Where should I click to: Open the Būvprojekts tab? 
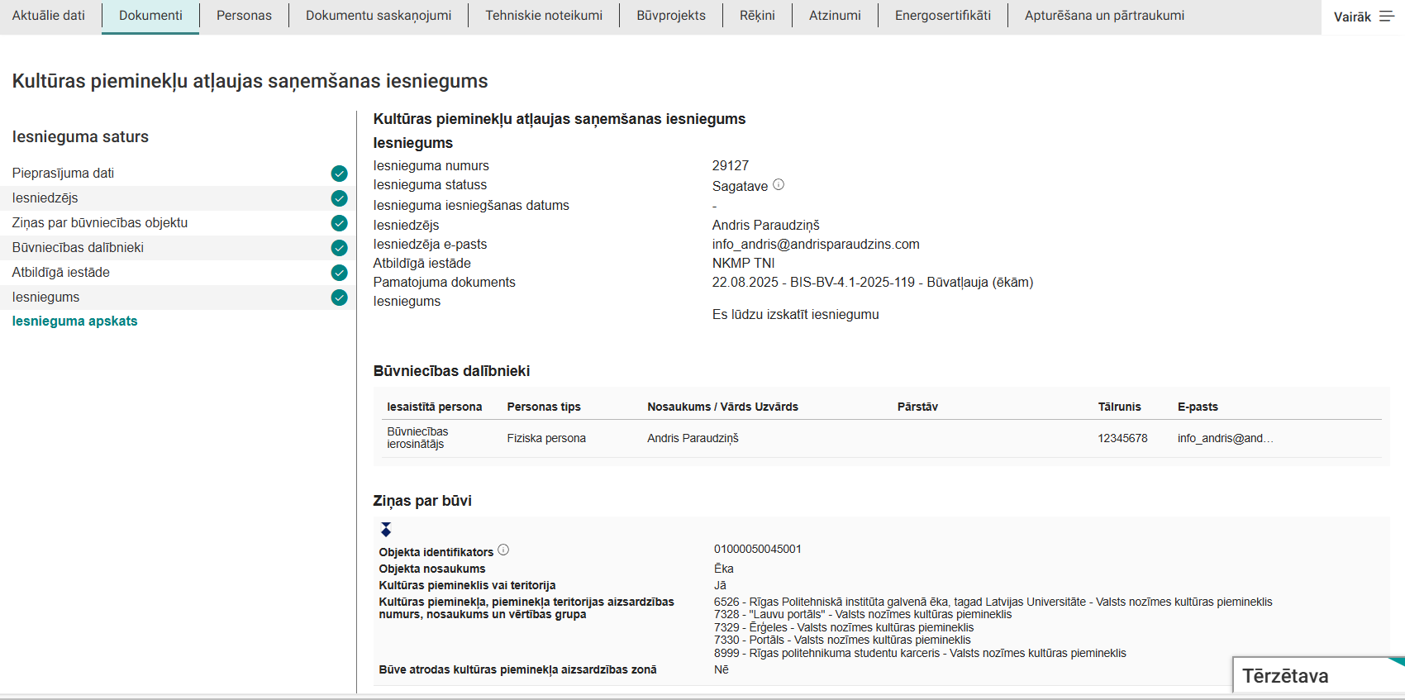pos(671,16)
